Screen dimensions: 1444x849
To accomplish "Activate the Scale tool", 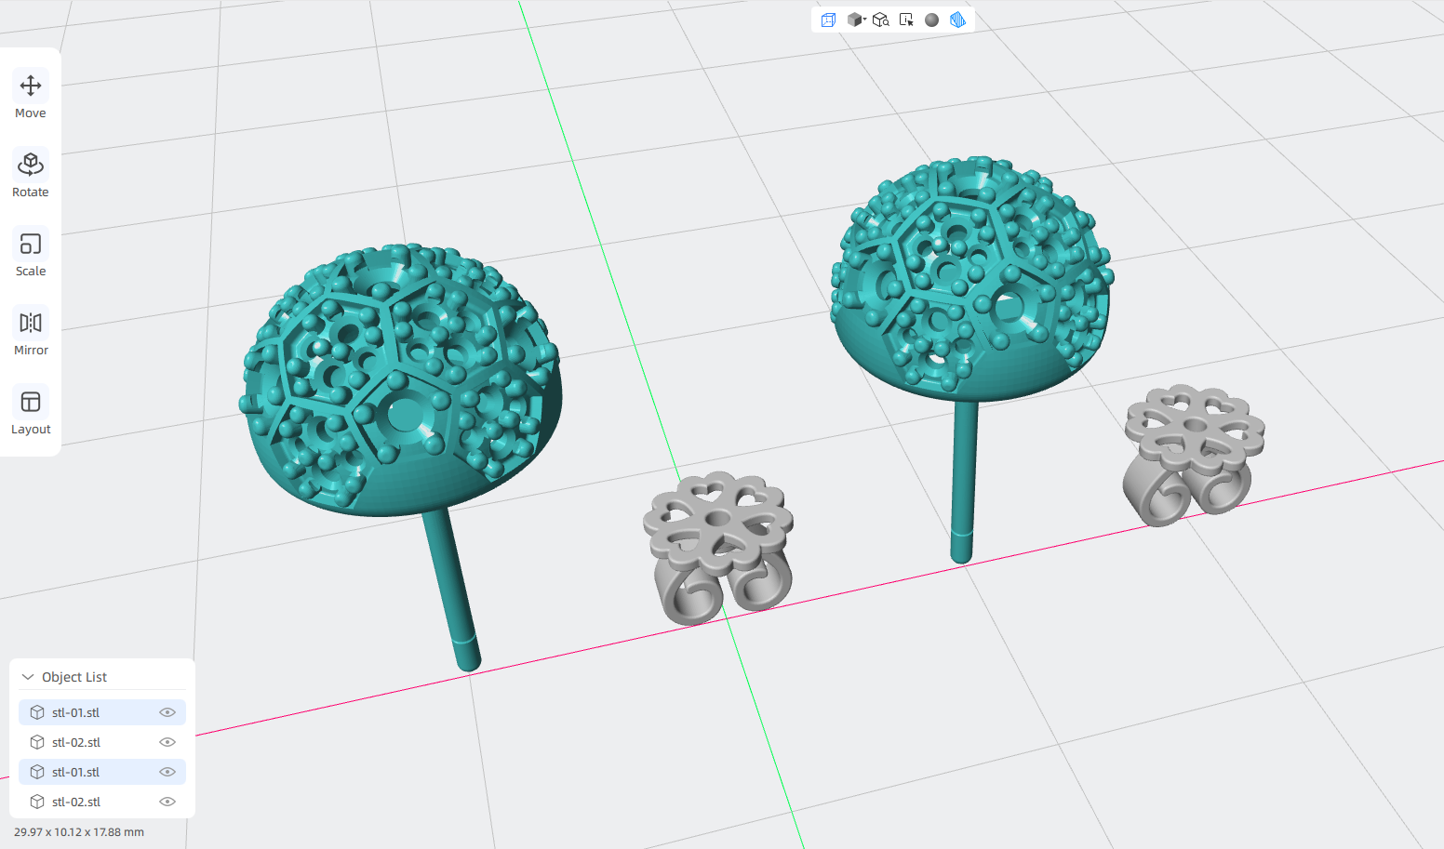I will tap(31, 254).
